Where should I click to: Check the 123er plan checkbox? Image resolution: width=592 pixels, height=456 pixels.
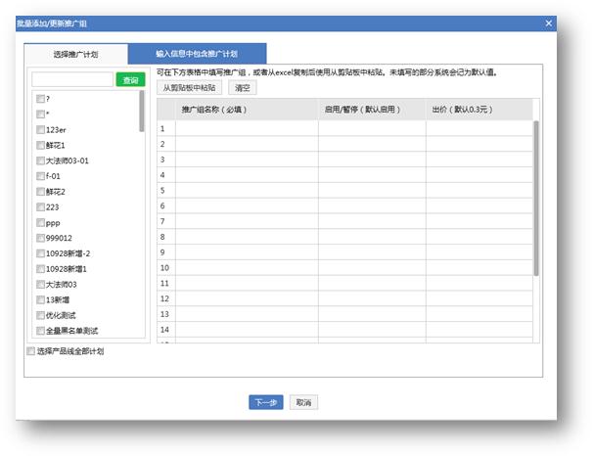click(40, 129)
